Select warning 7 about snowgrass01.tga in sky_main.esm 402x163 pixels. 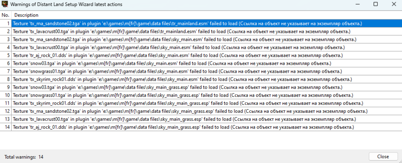[177, 71]
